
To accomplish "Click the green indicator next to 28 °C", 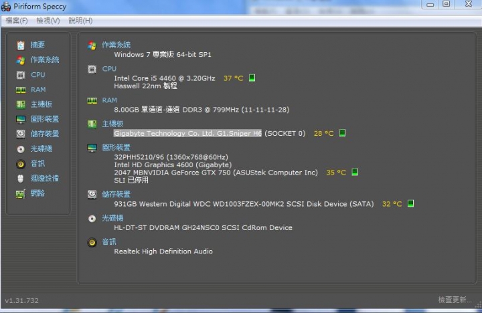I will pyautogui.click(x=342, y=132).
